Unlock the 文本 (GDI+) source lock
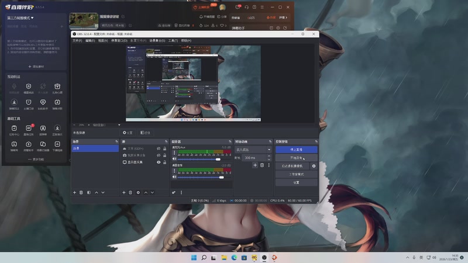 pos(164,148)
